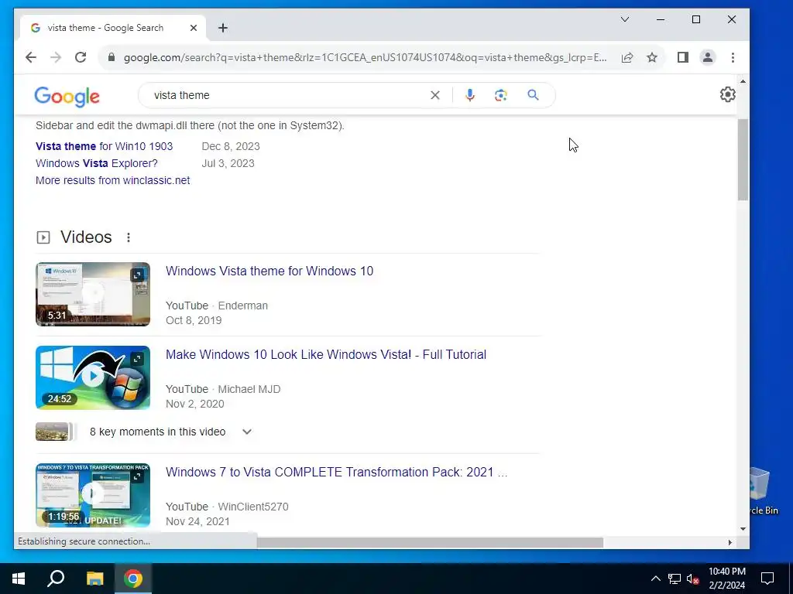Open Vista theme for Win10 1903 link
Image resolution: width=793 pixels, height=594 pixels.
(105, 146)
